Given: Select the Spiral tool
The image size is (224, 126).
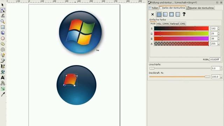Looking at the screenshot, I should [x=3, y=50].
